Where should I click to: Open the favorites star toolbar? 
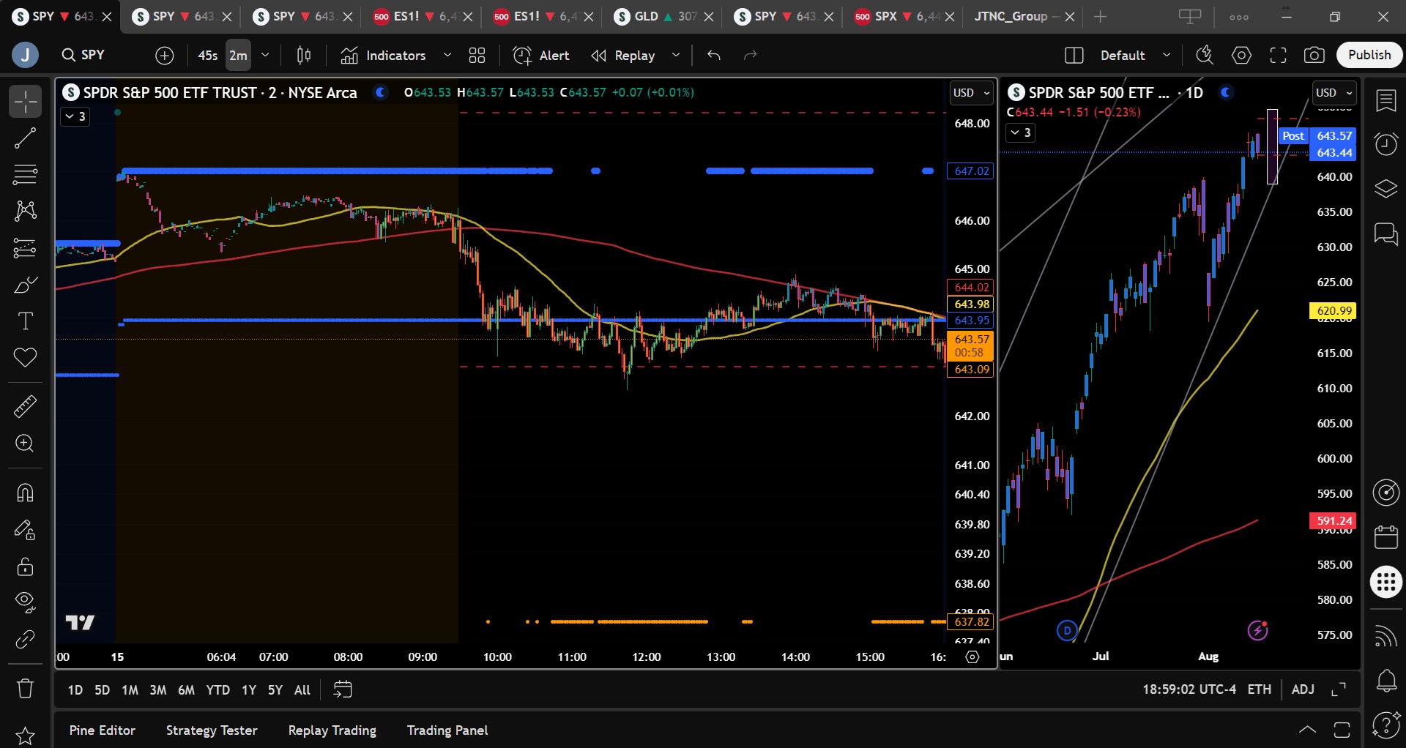point(25,735)
